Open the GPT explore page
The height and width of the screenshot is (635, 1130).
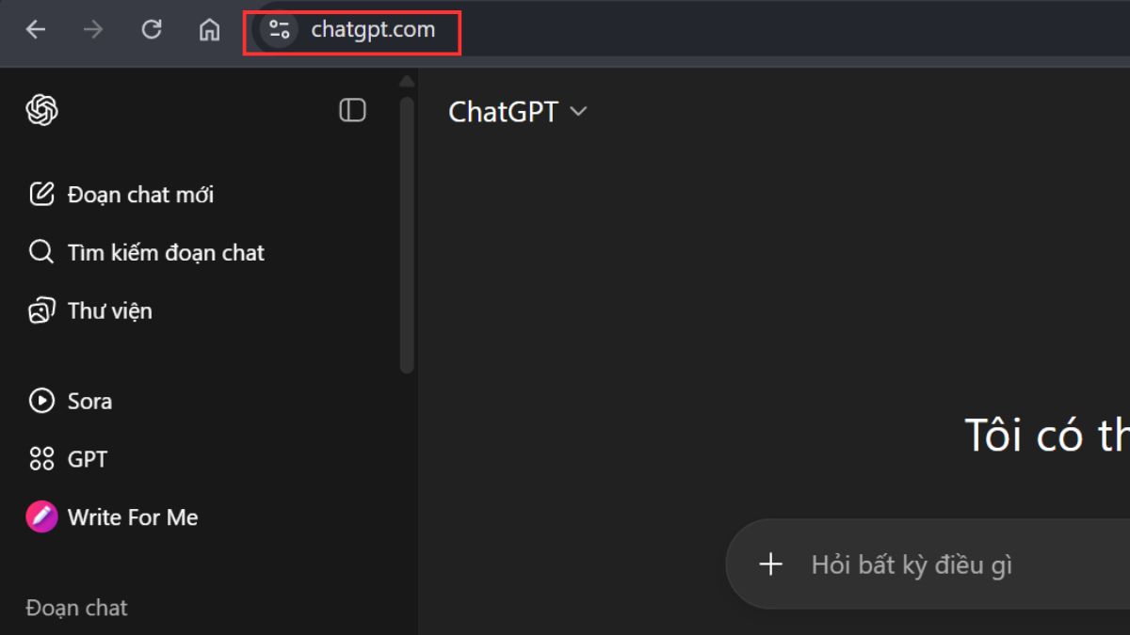68,459
